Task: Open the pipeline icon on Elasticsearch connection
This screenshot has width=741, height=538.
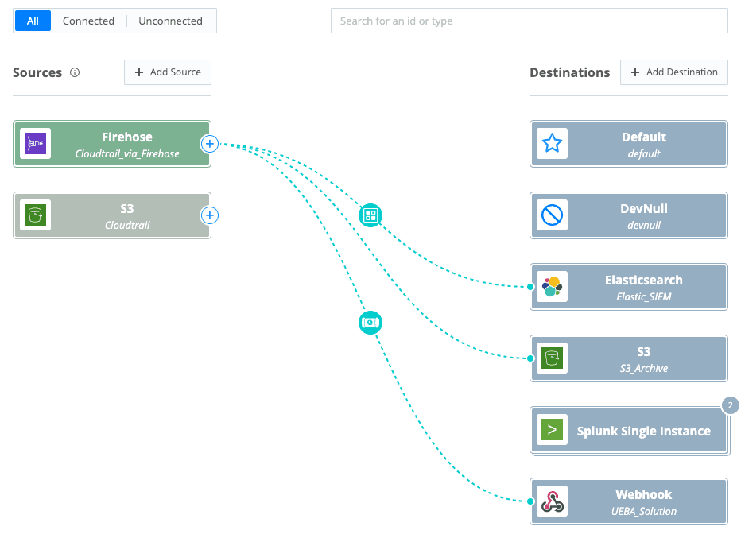Action: click(x=370, y=215)
